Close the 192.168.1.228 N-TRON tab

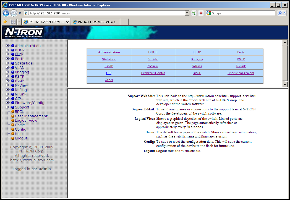click(x=67, y=22)
